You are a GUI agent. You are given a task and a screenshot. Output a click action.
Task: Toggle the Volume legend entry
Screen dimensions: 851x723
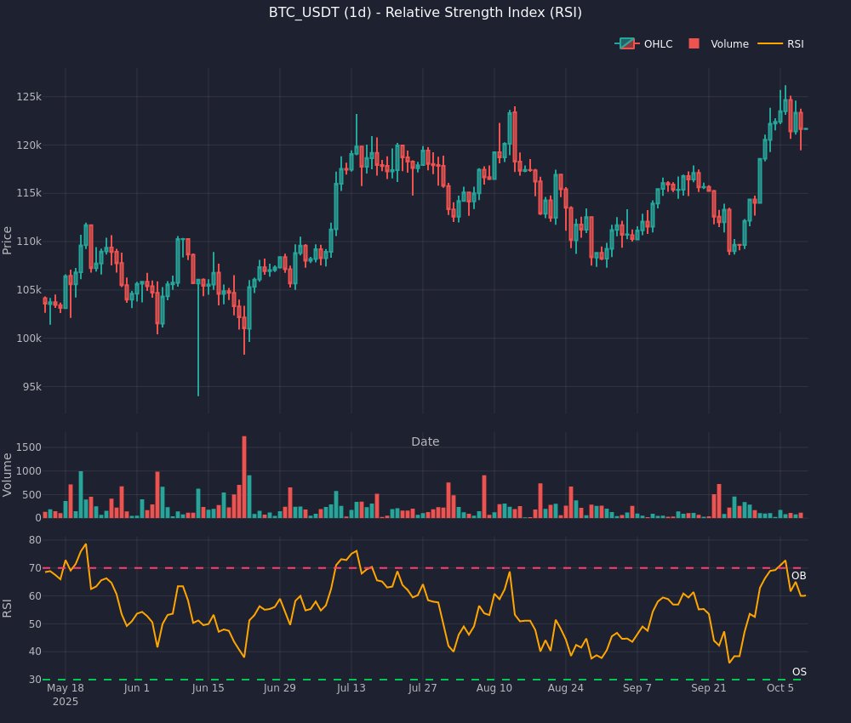718,44
